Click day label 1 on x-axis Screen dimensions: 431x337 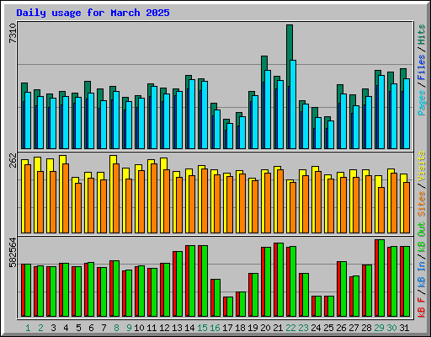28,328
